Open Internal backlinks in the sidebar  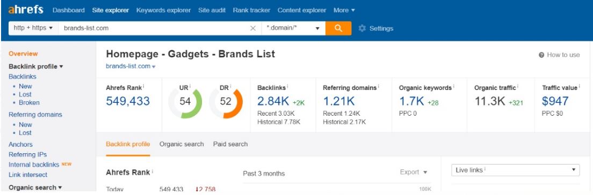pos(34,165)
